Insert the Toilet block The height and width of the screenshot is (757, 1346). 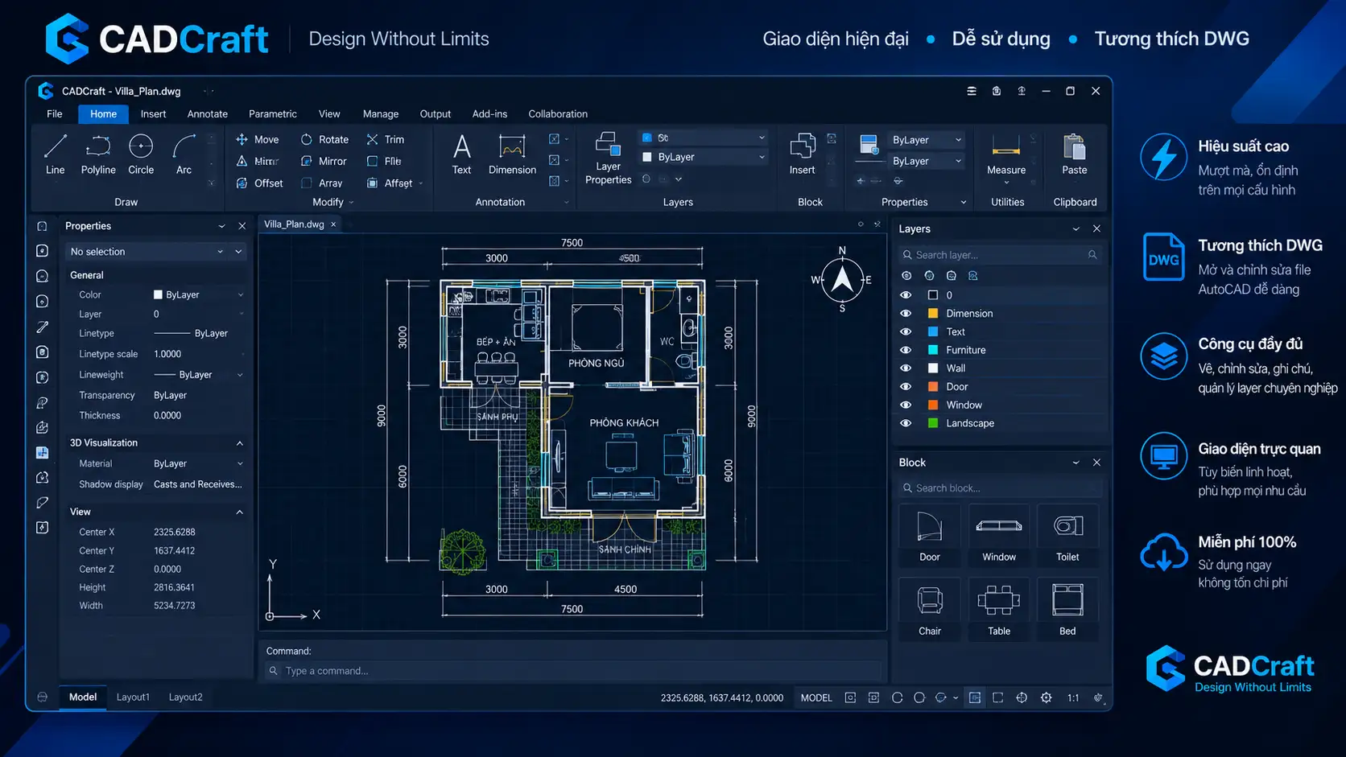pos(1067,533)
